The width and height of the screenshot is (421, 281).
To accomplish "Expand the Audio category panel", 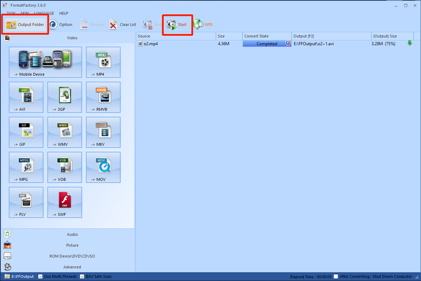I will pyautogui.click(x=72, y=234).
